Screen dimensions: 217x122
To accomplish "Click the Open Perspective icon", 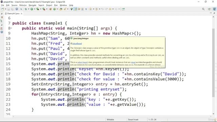I will click(x=210, y=9).
